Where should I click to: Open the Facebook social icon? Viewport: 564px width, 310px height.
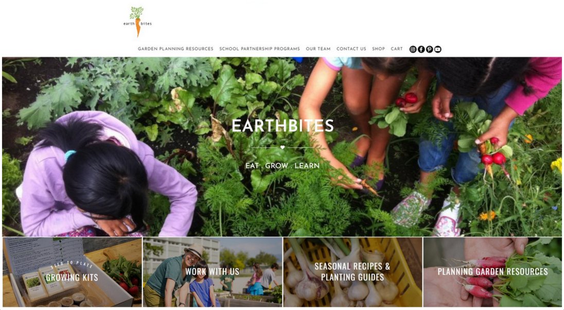[421, 49]
